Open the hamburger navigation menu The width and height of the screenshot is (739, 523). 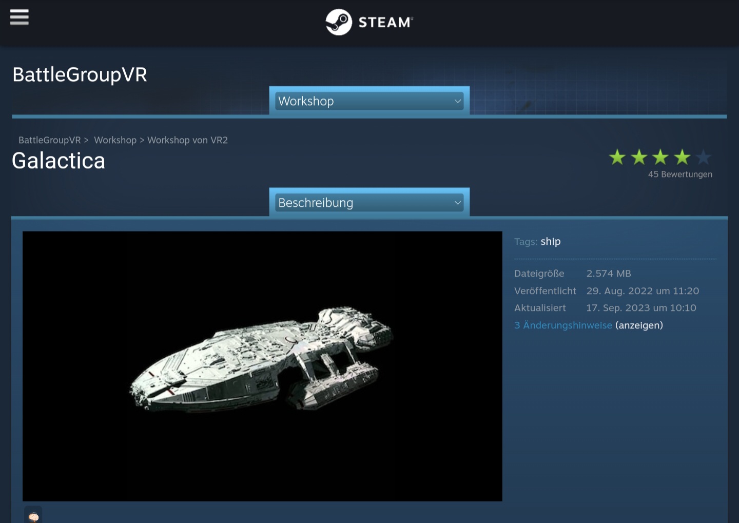click(x=19, y=17)
